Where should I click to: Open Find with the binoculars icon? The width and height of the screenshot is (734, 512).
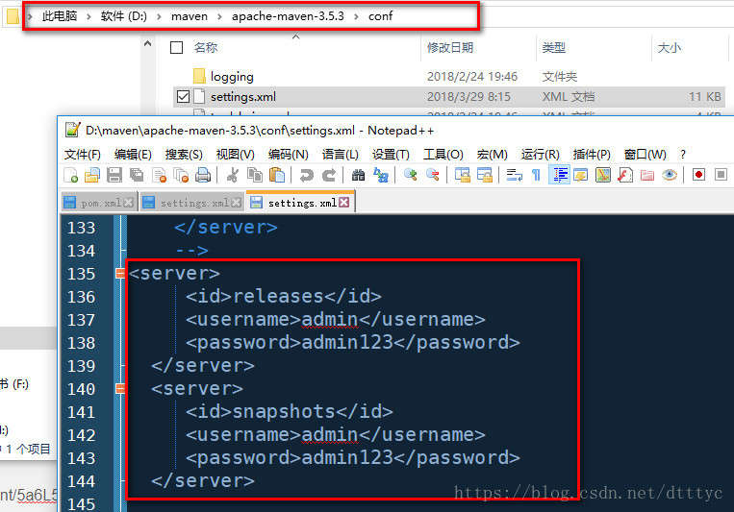pos(358,176)
